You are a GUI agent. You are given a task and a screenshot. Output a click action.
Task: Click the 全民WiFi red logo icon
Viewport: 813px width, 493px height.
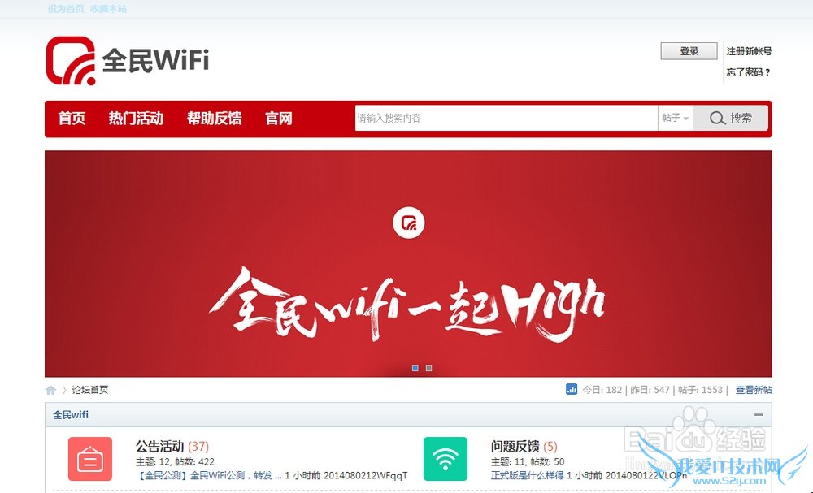coord(71,61)
